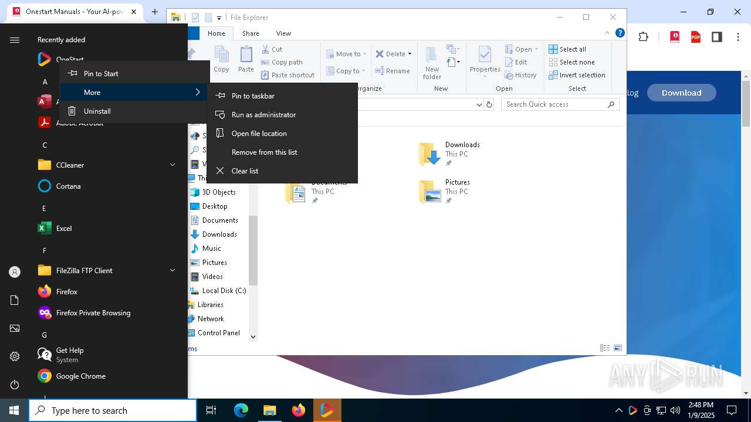
Task: Open Documents shortcut in Start left rail
Action: (x=15, y=300)
